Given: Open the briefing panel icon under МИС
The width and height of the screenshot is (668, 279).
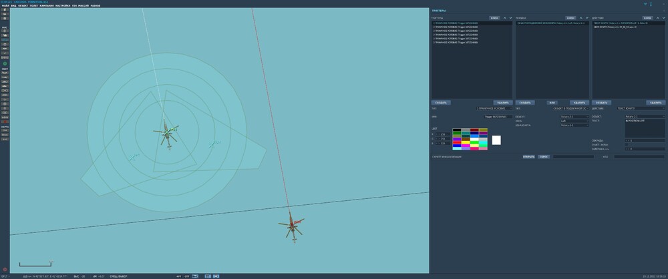Looking at the screenshot, I should tap(5, 31).
